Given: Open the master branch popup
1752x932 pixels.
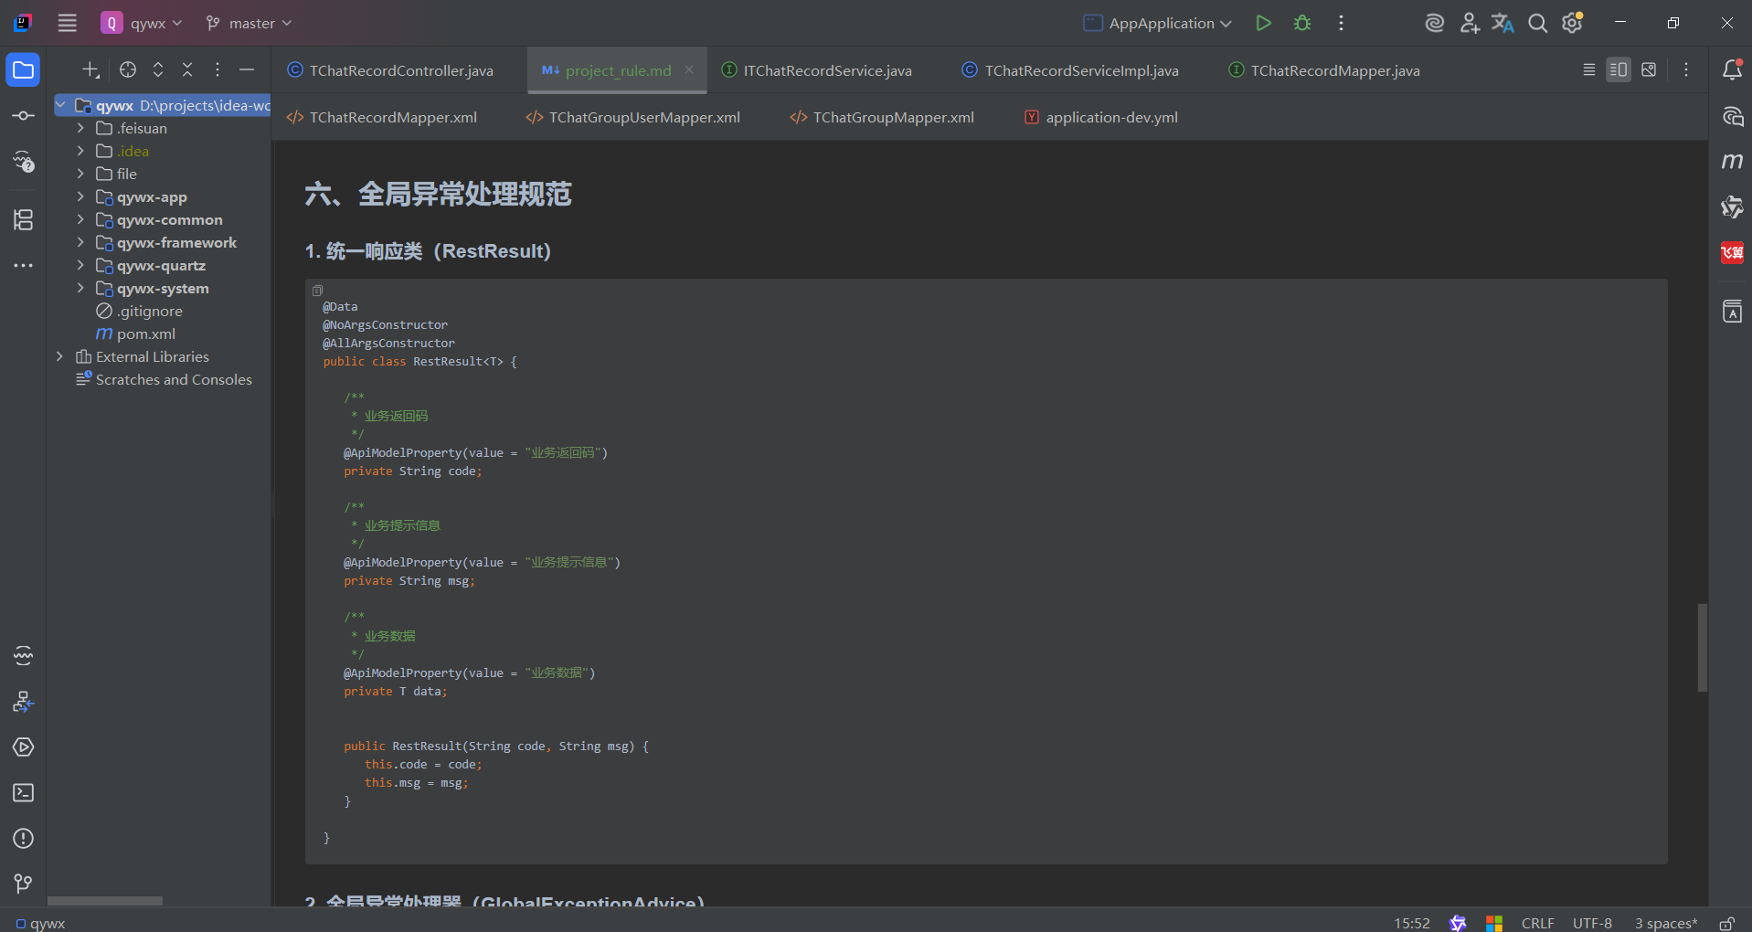Looking at the screenshot, I should (248, 23).
